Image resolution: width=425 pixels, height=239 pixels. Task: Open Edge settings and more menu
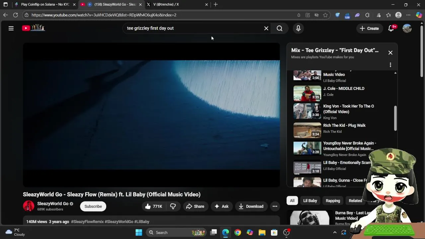point(408,15)
